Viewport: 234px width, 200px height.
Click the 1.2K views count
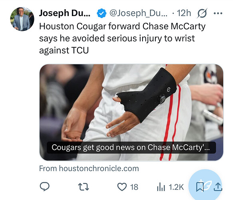point(176,187)
